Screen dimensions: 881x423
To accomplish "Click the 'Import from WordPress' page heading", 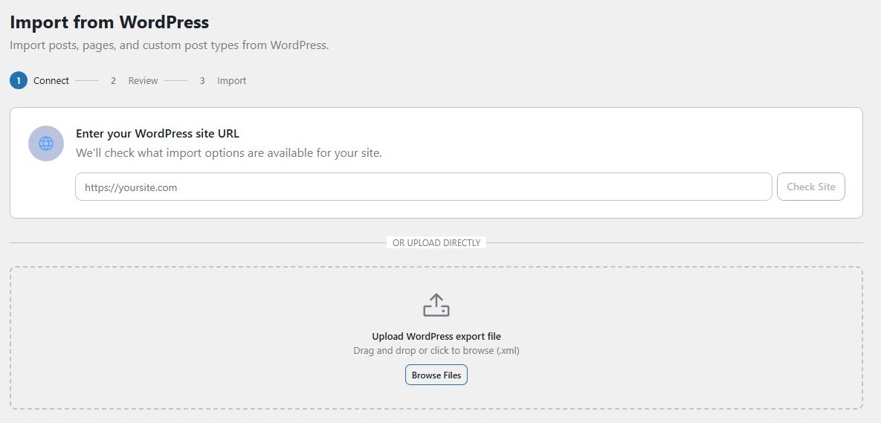I will tap(109, 22).
